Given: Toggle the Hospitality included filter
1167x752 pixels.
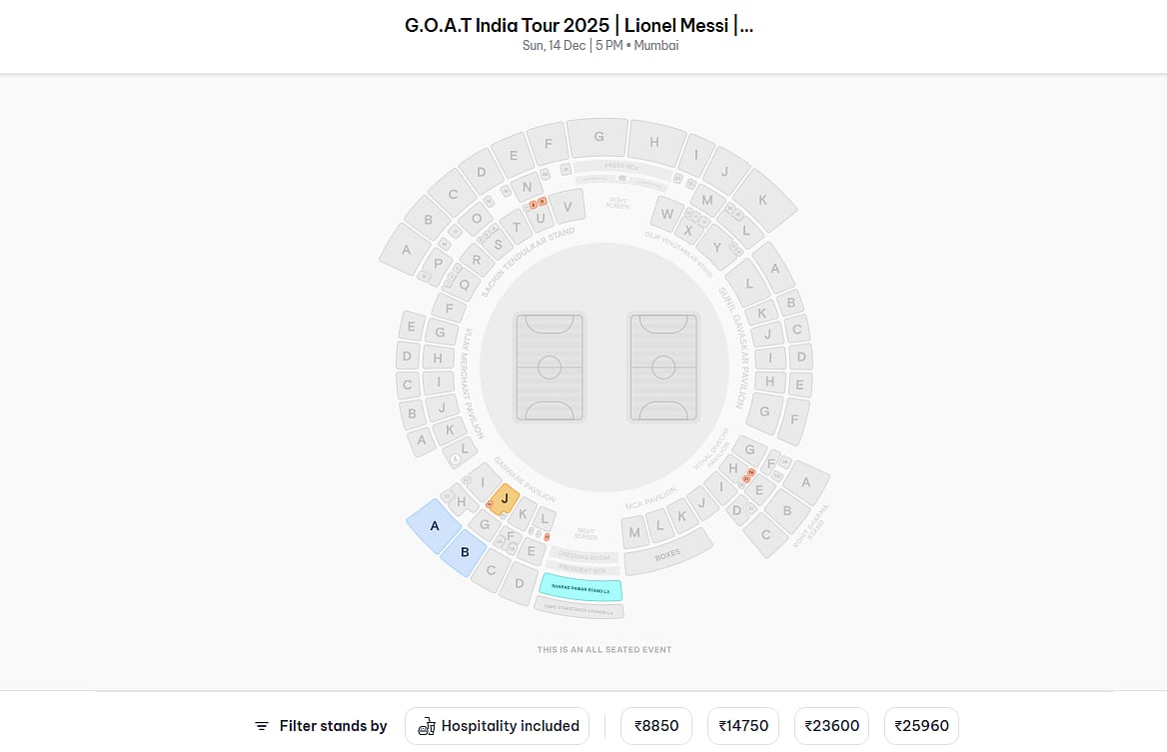Looking at the screenshot, I should point(497,726).
